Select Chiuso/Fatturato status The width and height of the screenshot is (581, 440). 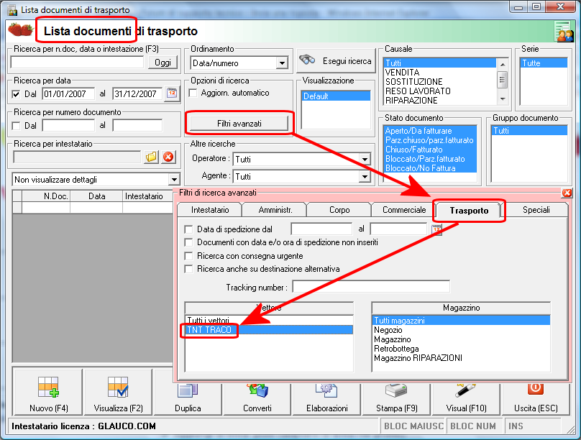[430, 150]
